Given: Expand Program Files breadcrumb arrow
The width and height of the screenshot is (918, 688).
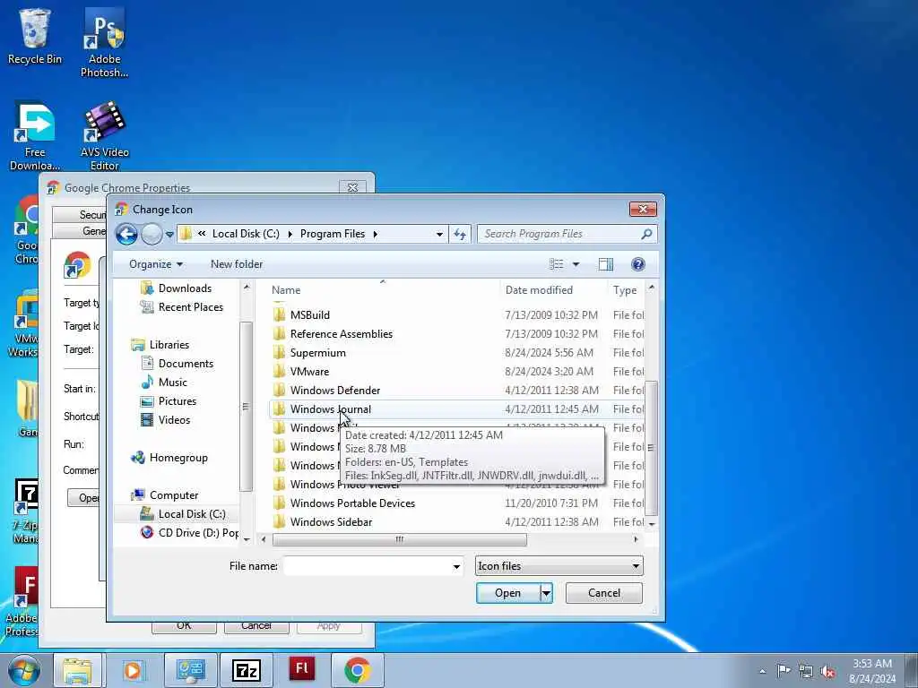Looking at the screenshot, I should [x=376, y=234].
